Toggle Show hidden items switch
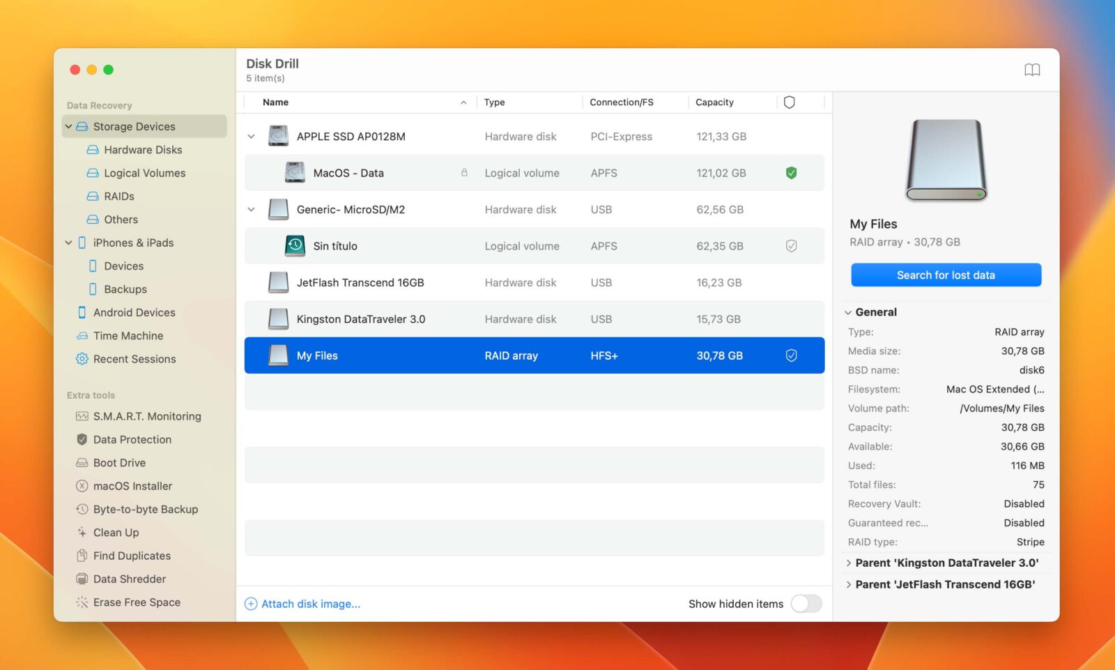 click(x=806, y=604)
